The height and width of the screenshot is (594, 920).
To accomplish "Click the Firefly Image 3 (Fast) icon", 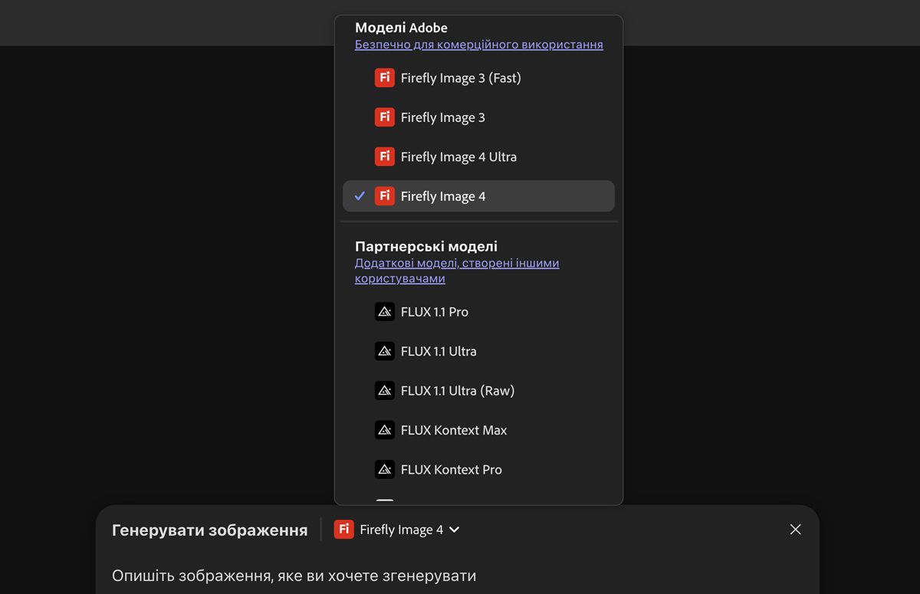I will [x=384, y=77].
